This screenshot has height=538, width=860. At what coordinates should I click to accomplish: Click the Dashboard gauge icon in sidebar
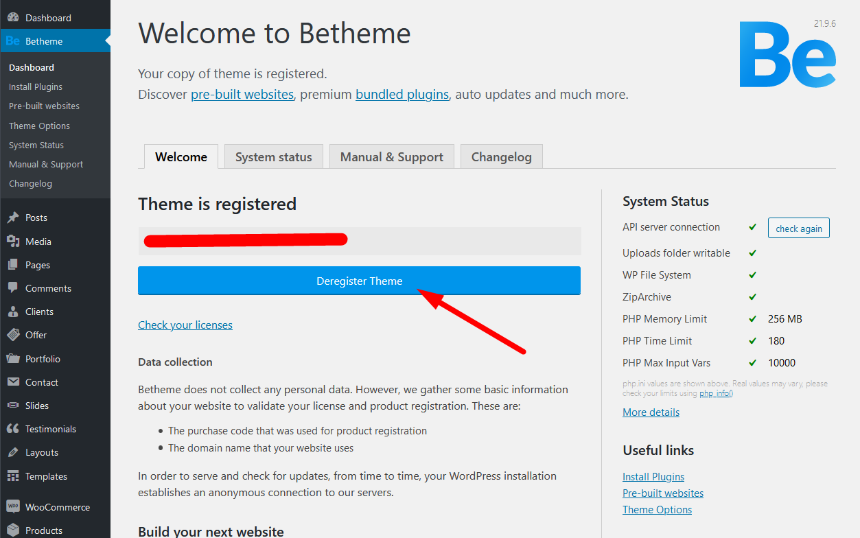click(x=12, y=18)
